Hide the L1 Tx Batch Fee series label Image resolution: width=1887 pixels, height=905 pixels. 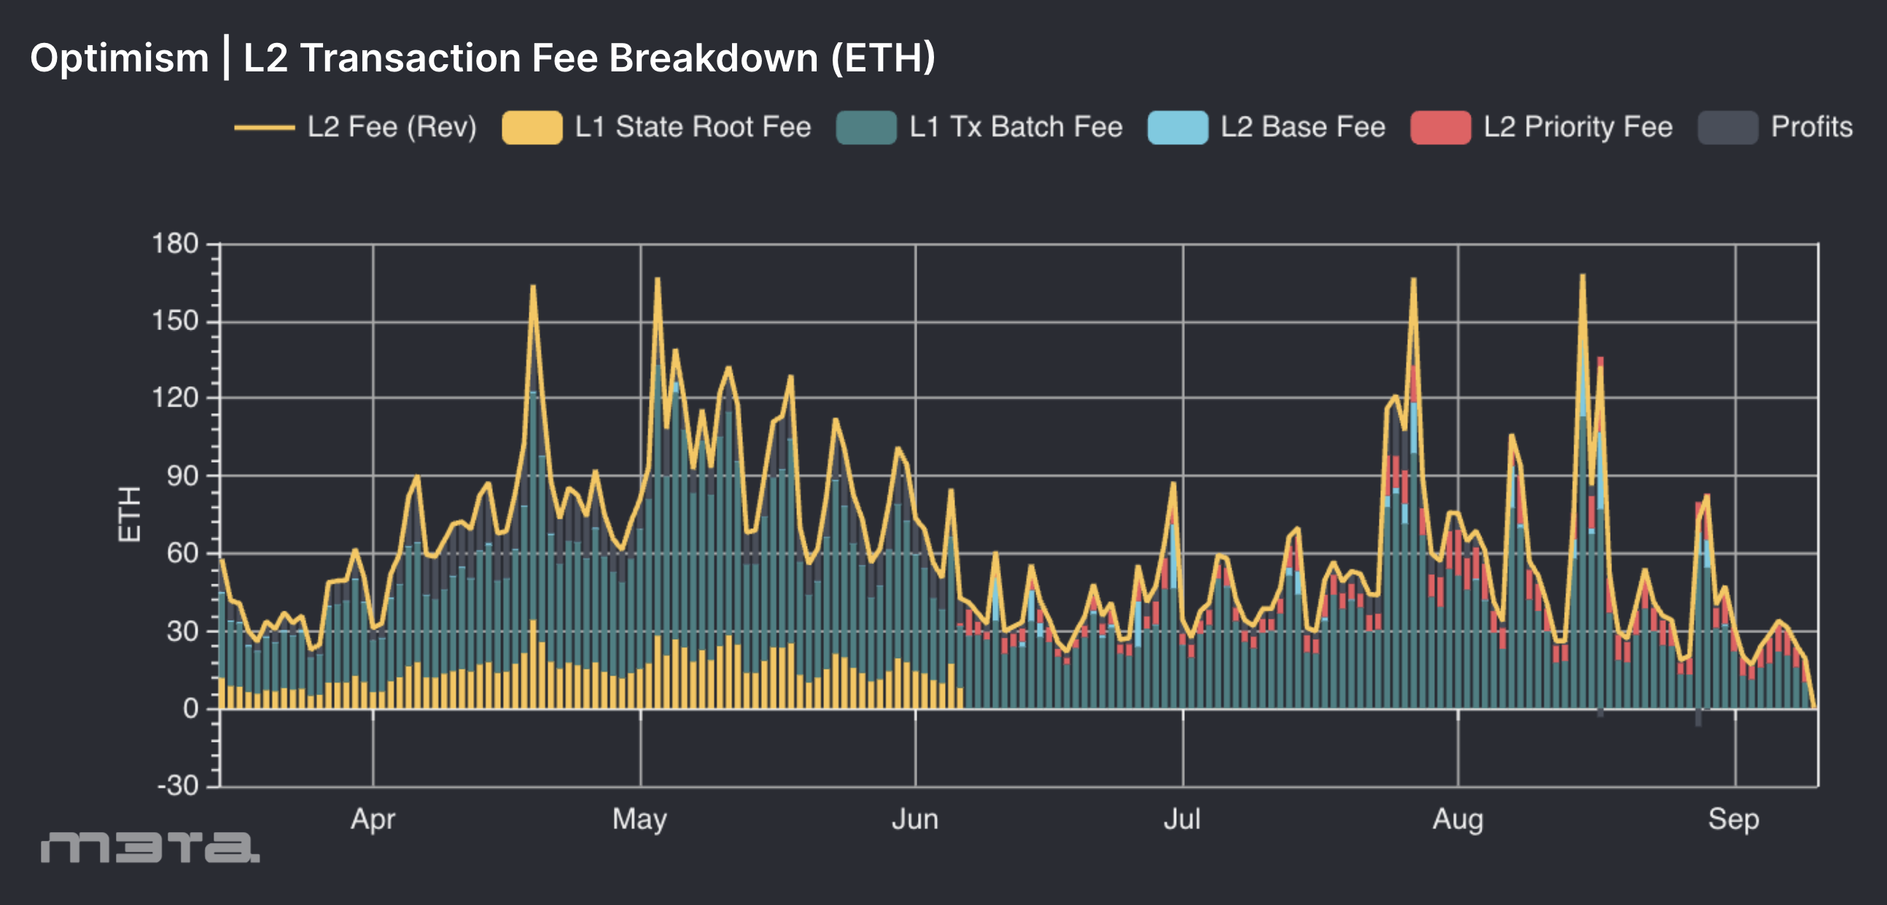point(1015,128)
